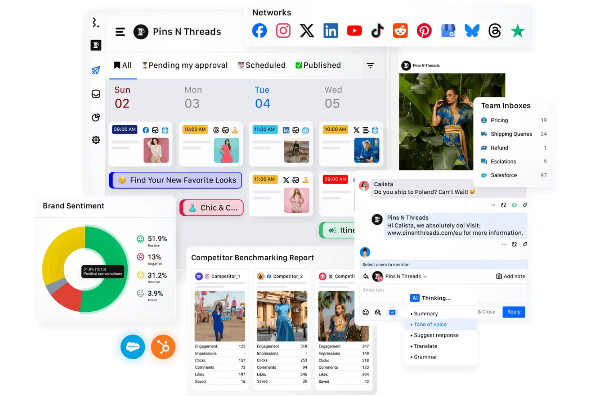Open the Salesforce team inbox
The image size is (594, 396).
pos(514,175)
